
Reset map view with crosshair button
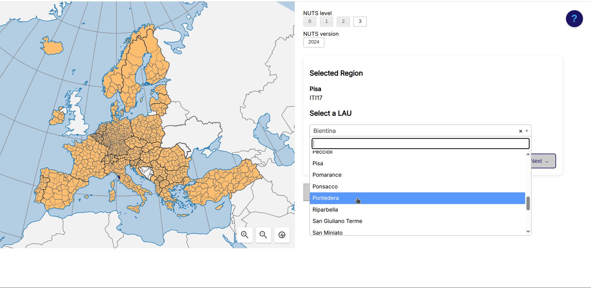tap(282, 235)
